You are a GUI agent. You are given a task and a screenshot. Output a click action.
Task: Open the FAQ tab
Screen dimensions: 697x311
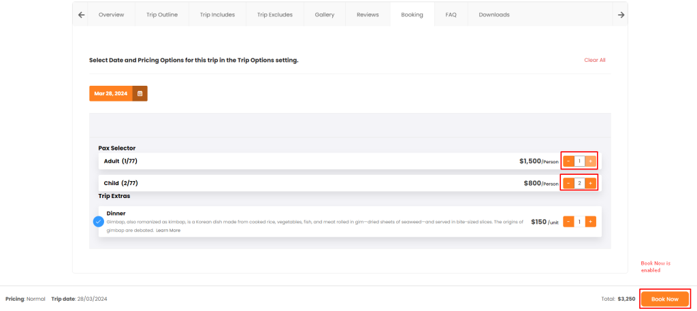[x=451, y=15]
